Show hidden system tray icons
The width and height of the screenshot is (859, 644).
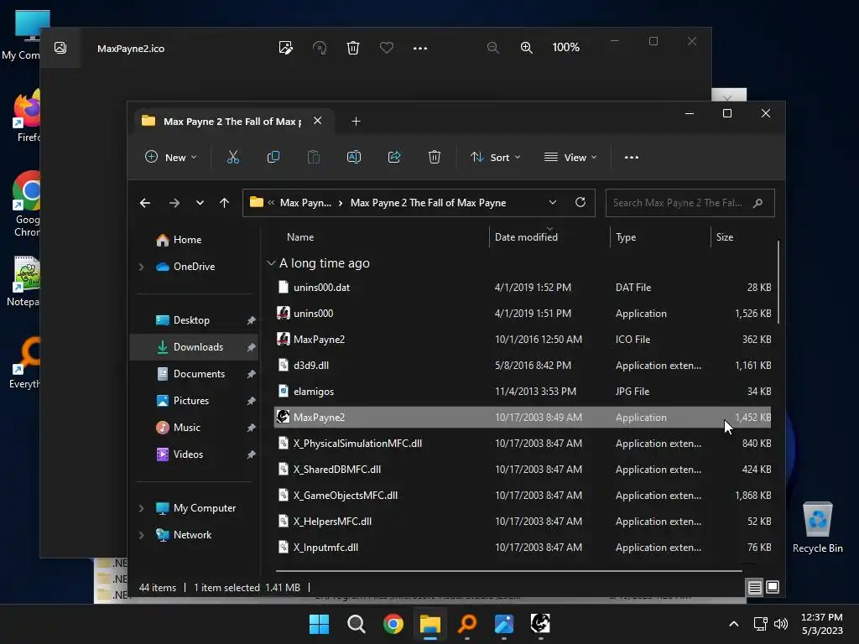pos(734,624)
